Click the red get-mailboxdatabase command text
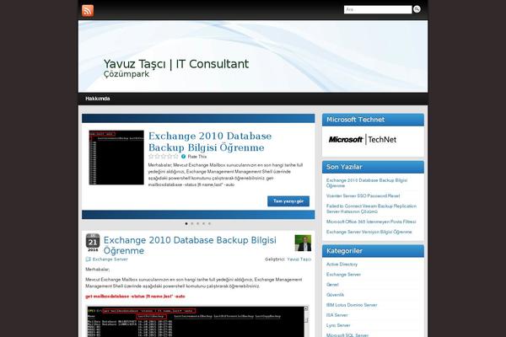Image resolution: width=506 pixels, height=337 pixels. coord(135,297)
